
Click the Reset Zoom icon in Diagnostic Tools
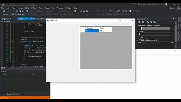154,22
